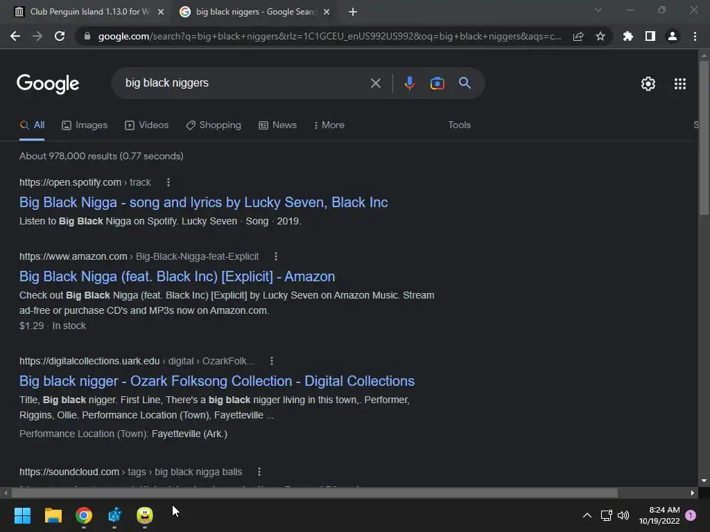Click the scroll right arrow
The image size is (710, 532).
coord(693,493)
